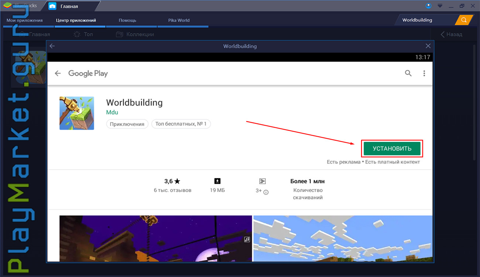This screenshot has height=277, width=480.
Task: Click the Worldbuilding app icon in Google Play
Action: click(77, 113)
